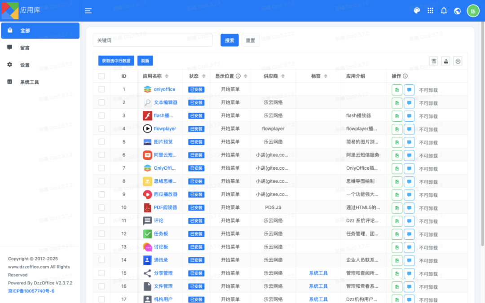Click the info icon beside 显示位置
The height and width of the screenshot is (303, 485).
[238, 76]
